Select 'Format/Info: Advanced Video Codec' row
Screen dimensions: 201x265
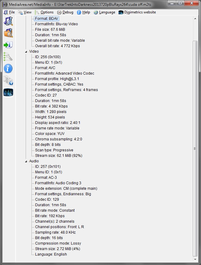click(x=64, y=73)
